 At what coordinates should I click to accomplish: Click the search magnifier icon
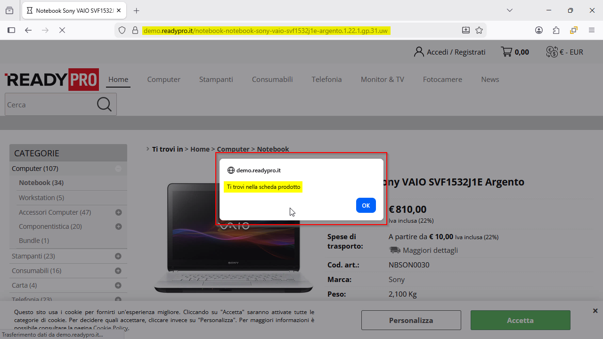[104, 105]
